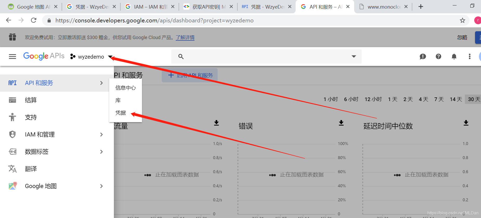
Task: Select 信息中心 in the submenu
Action: tap(126, 88)
